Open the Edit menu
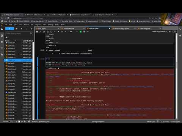This screenshot has height=136, width=182. click(x=11, y=25)
